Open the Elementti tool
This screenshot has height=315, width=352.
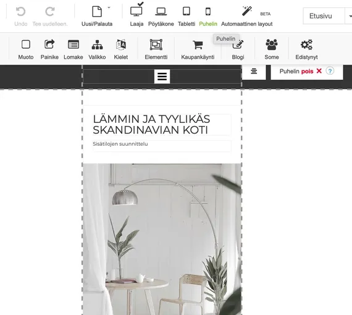(x=156, y=44)
